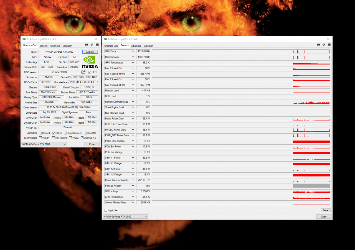Click the BIOS share/export icon

tap(84, 72)
